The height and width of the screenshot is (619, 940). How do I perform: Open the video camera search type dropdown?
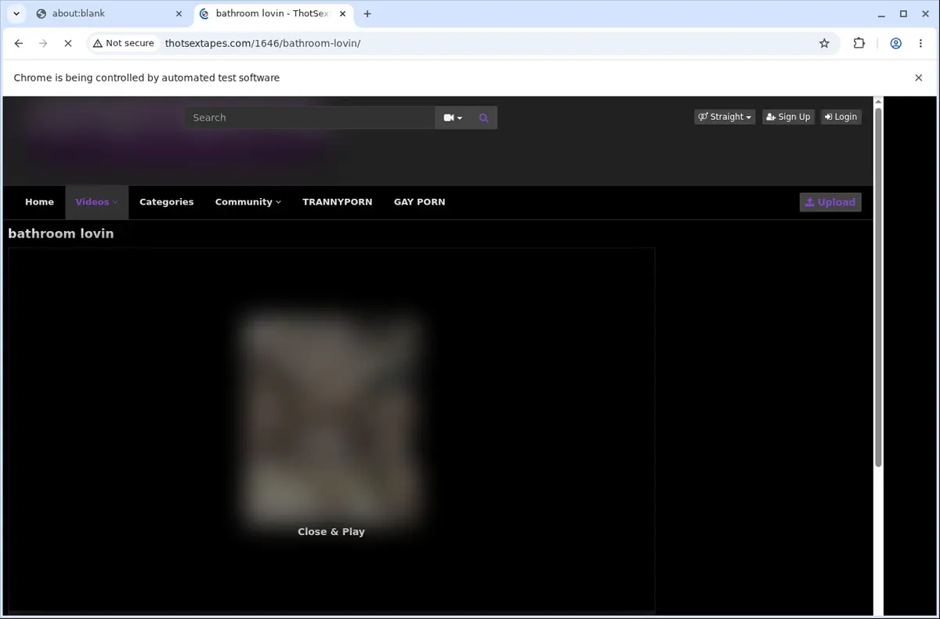[453, 118]
